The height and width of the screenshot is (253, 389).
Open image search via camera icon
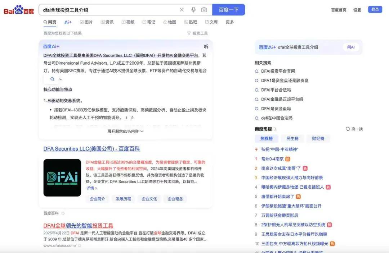pos(204,10)
